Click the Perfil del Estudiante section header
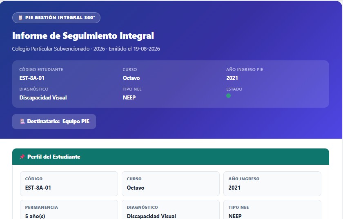This screenshot has width=343, height=219. 171,157
